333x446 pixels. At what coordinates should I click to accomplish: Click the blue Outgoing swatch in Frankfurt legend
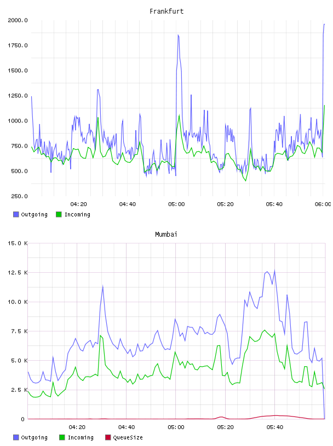[16, 214]
